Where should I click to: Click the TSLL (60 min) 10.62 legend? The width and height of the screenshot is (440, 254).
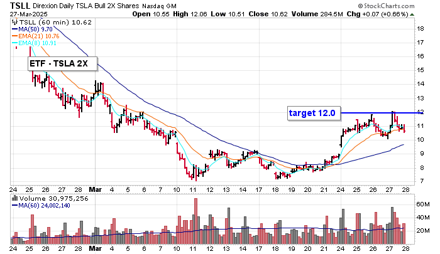click(x=55, y=23)
